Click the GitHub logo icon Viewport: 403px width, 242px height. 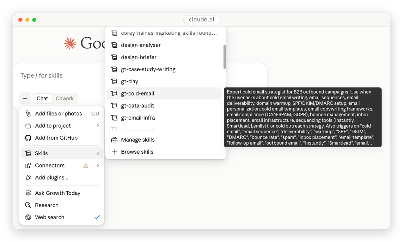[28, 138]
